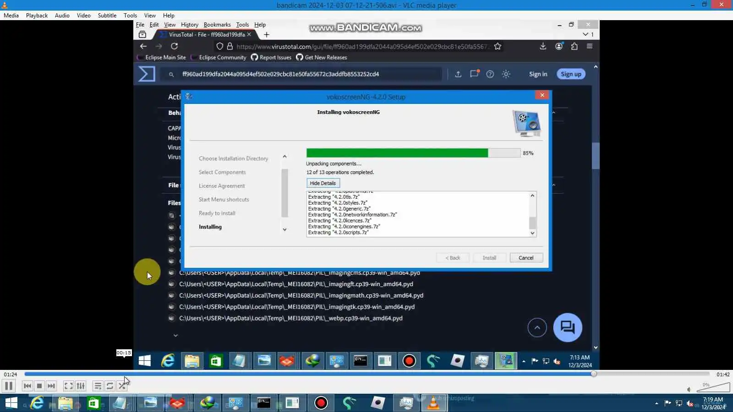
Task: Cancel the vokoscreenNG installation
Action: (526, 258)
